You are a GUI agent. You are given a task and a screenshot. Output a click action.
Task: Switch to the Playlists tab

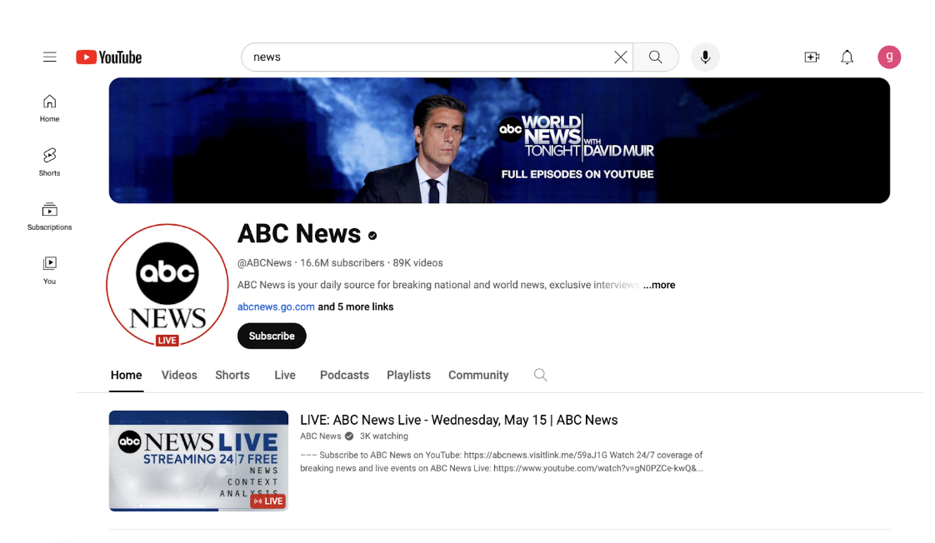point(408,376)
